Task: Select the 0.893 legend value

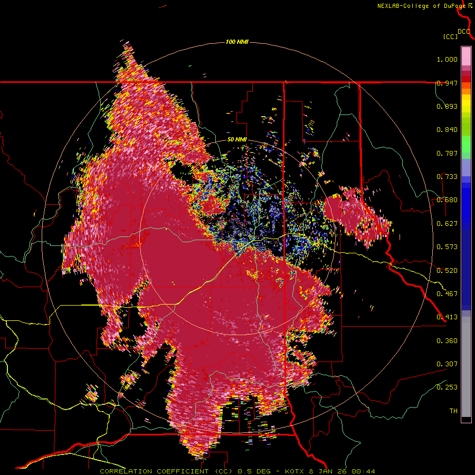Action: coord(447,106)
